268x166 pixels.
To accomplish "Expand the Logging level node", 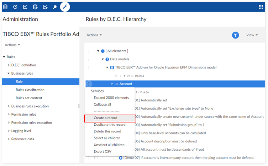I will click(9, 131).
